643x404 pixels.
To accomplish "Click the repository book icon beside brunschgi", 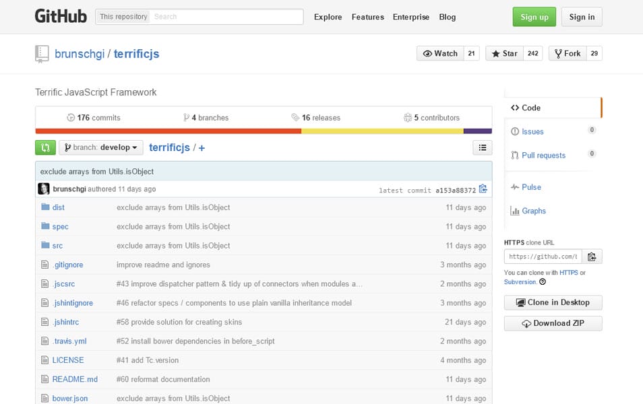I will pos(42,54).
